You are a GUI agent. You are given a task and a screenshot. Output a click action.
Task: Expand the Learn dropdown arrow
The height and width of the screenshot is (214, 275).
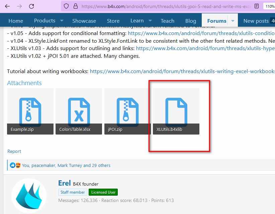pyautogui.click(x=150, y=21)
